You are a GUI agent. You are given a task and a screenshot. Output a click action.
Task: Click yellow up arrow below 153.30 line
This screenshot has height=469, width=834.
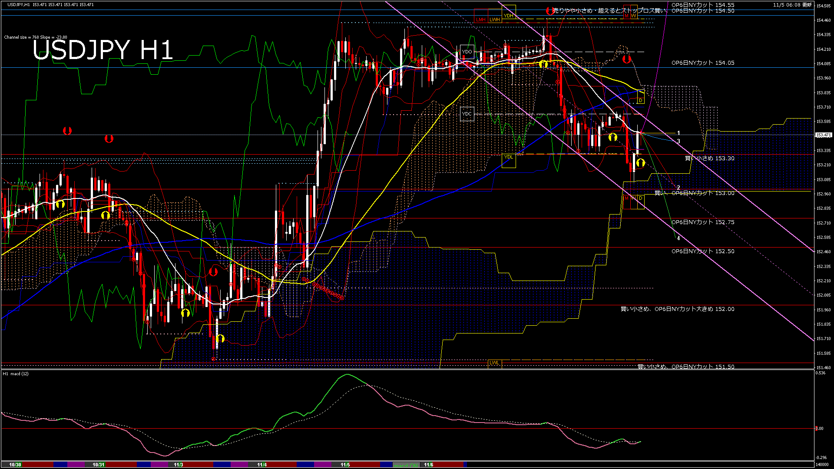pos(640,163)
